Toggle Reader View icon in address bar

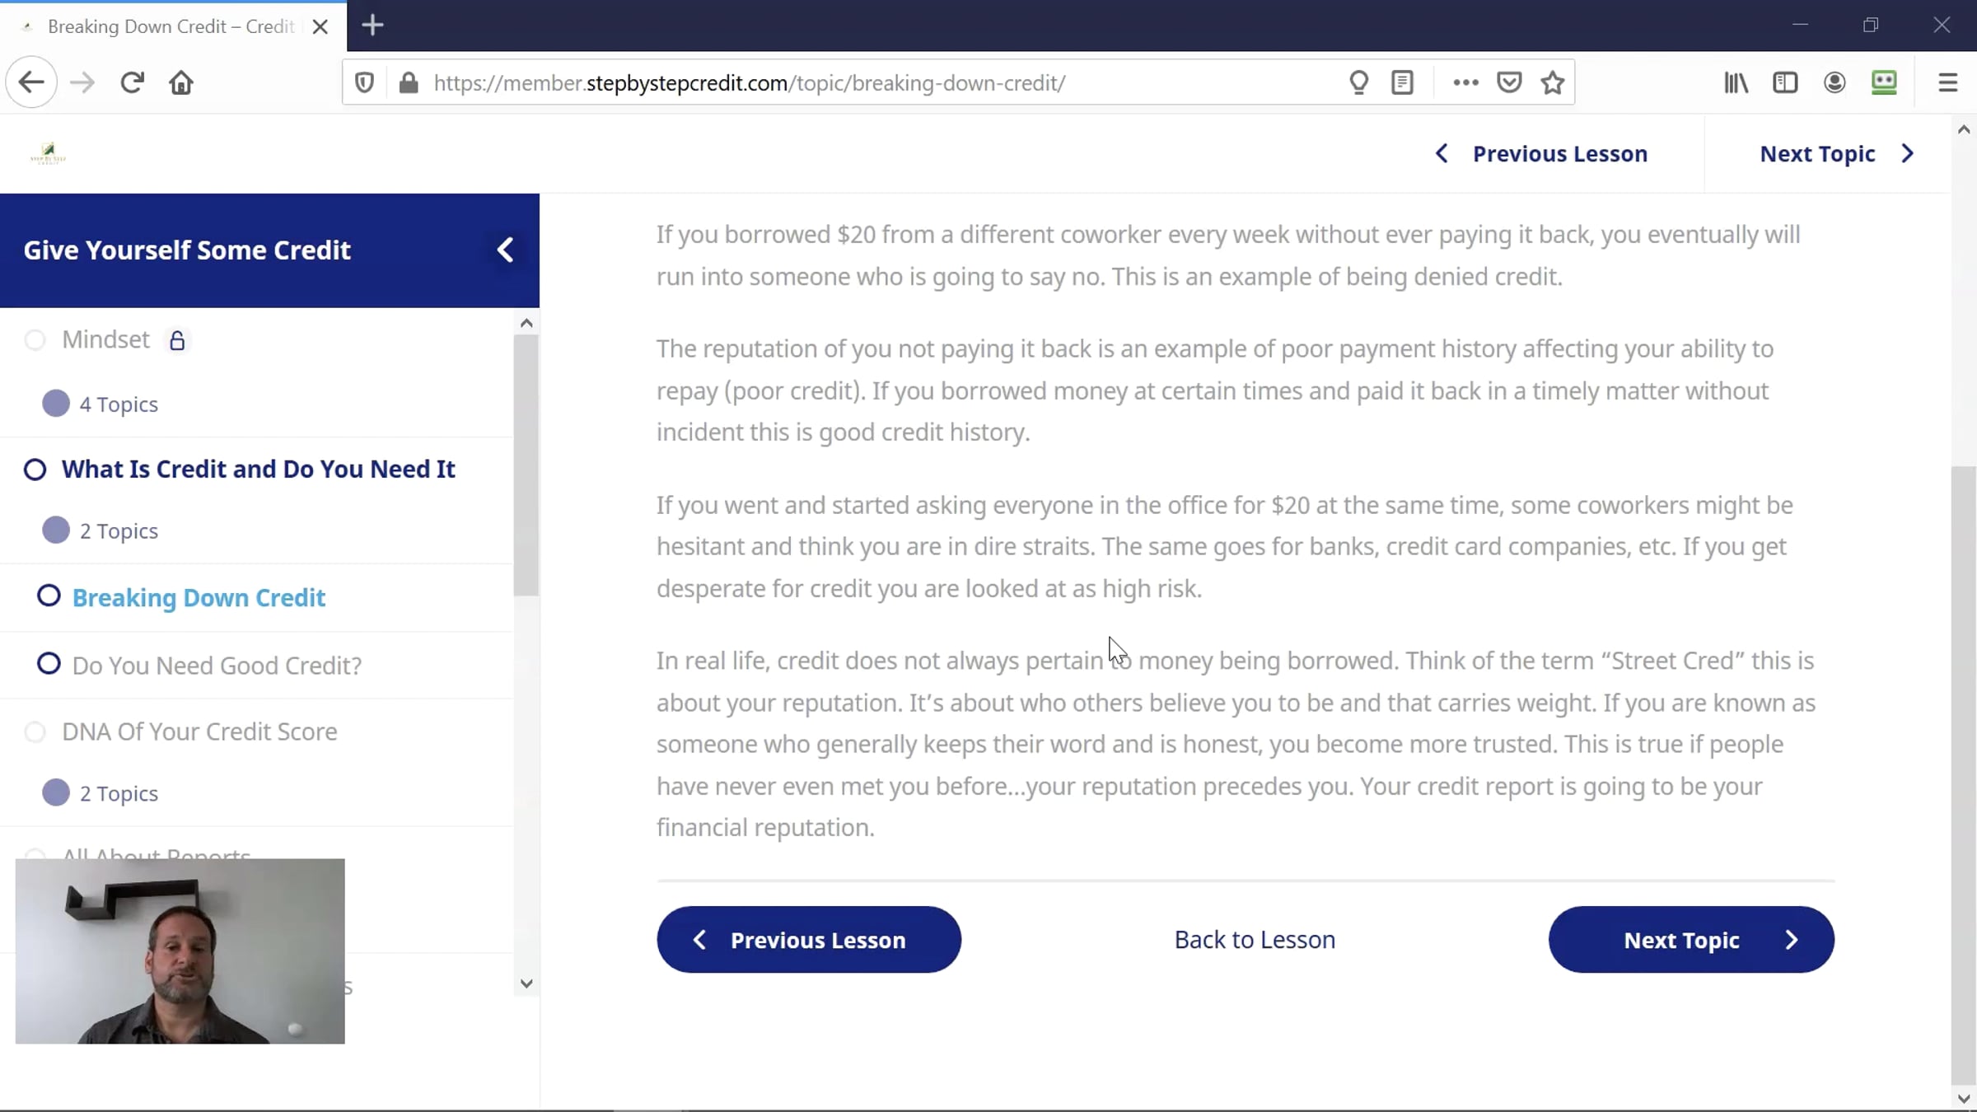(1402, 82)
